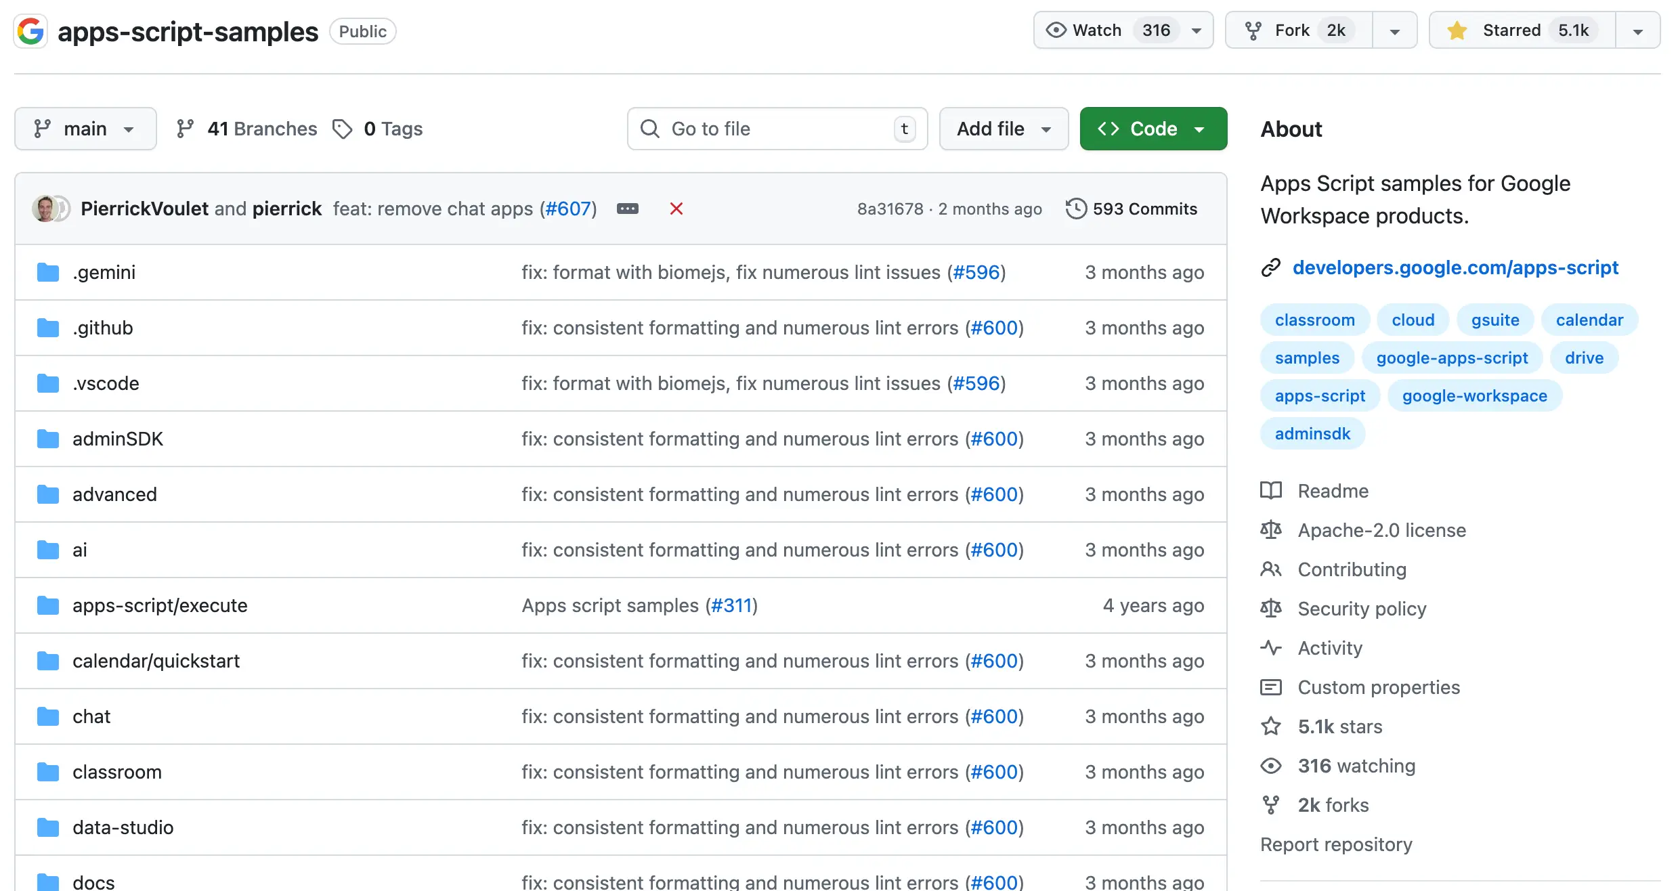Open commits history clock icon
Screen dimensions: 1678x891
(x=1075, y=209)
